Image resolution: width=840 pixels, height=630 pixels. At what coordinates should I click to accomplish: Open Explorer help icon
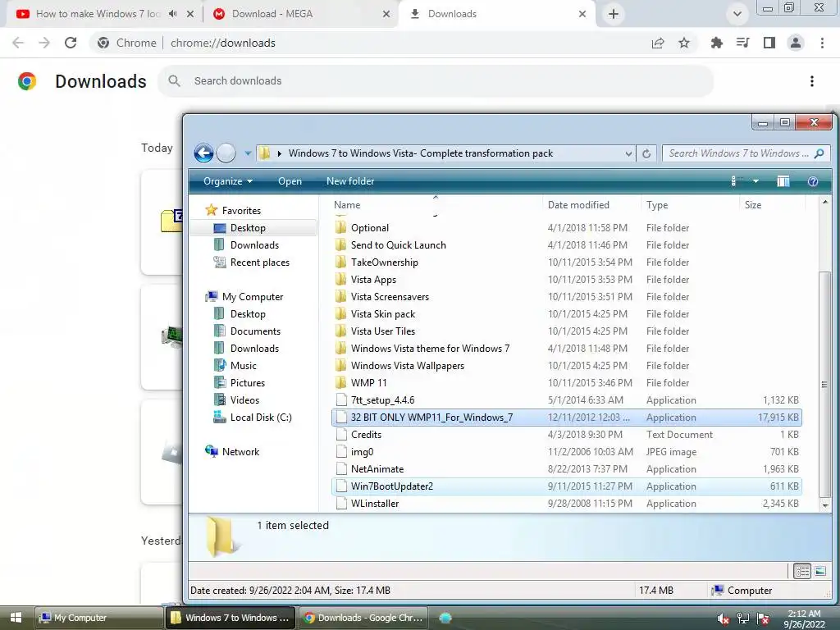tap(813, 181)
